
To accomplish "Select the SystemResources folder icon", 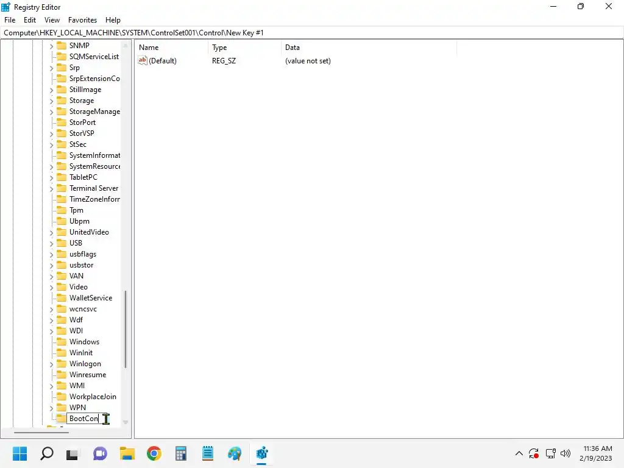I will pos(62,166).
